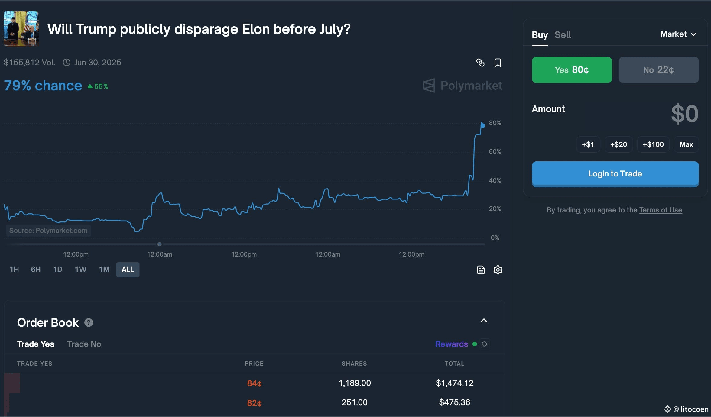Set chart range to 1W

[x=80, y=269]
